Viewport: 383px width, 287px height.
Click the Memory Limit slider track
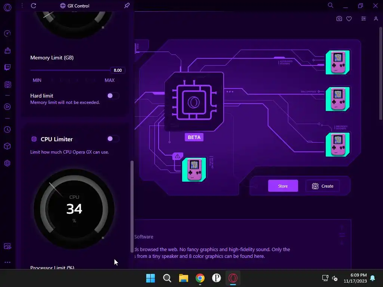70,70
